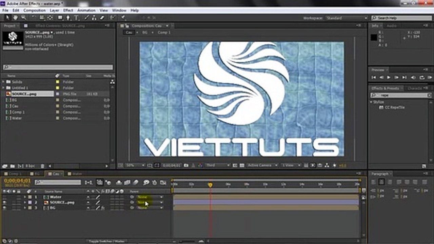The height and width of the screenshot is (244, 434).
Task: Select the Rectangle shape tool
Action: [x=60, y=18]
